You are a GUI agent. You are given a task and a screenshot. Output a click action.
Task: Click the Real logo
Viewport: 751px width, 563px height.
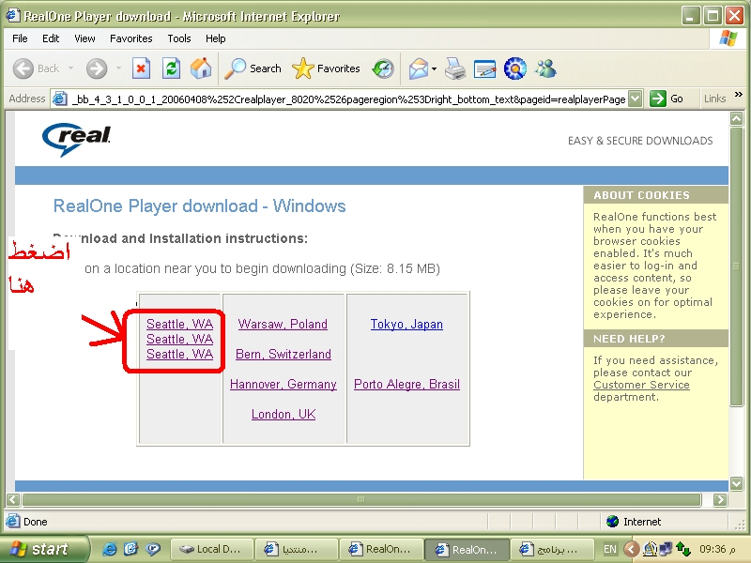(77, 139)
